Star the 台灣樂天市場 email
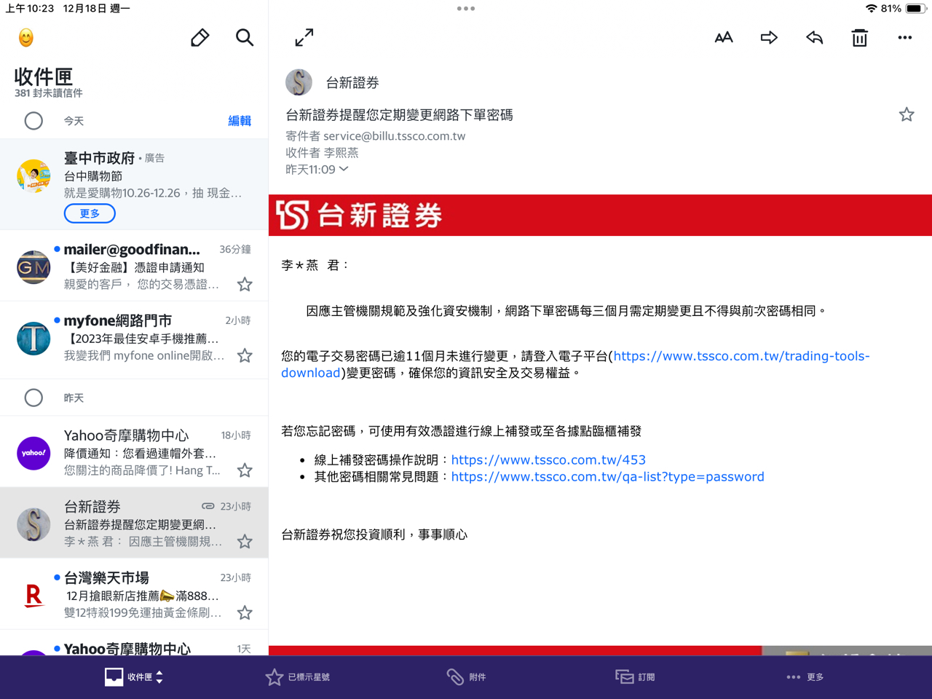The height and width of the screenshot is (699, 932). pyautogui.click(x=245, y=613)
